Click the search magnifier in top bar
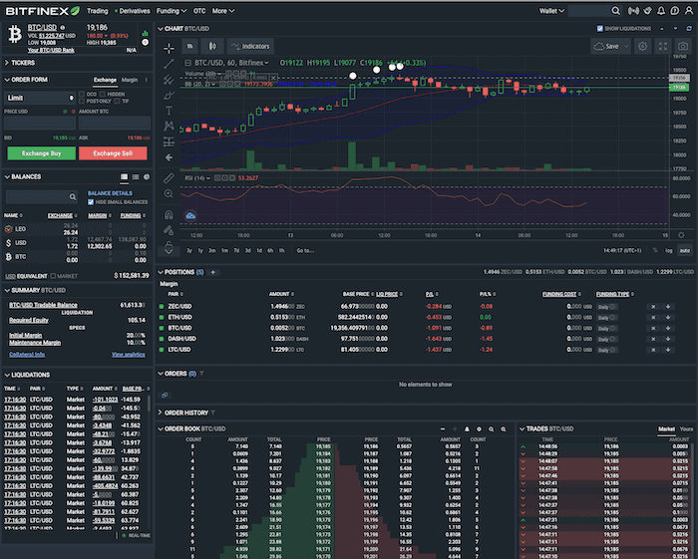Image resolution: width=698 pixels, height=559 pixels. coord(615,11)
